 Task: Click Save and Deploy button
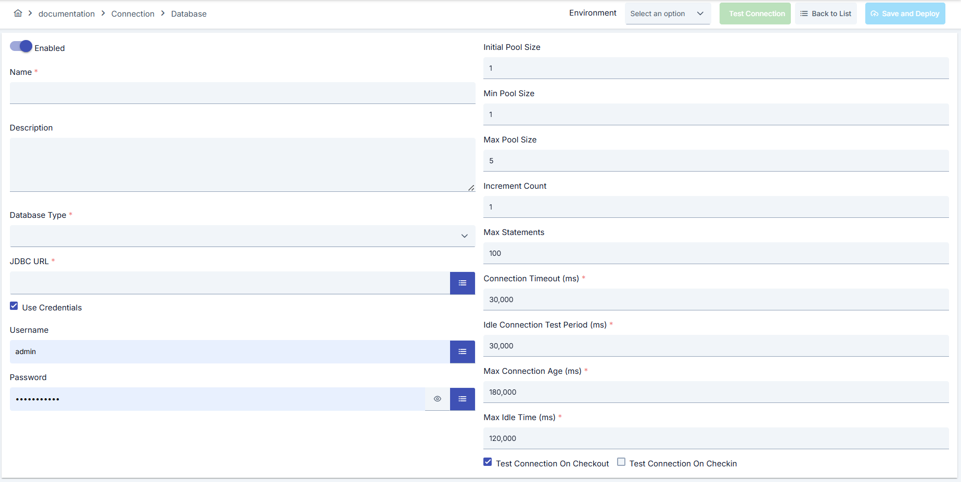pos(905,14)
